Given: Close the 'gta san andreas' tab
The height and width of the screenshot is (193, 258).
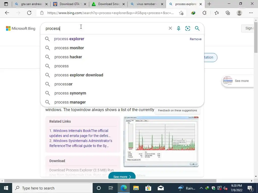Looking at the screenshot, I should click(x=46, y=4).
